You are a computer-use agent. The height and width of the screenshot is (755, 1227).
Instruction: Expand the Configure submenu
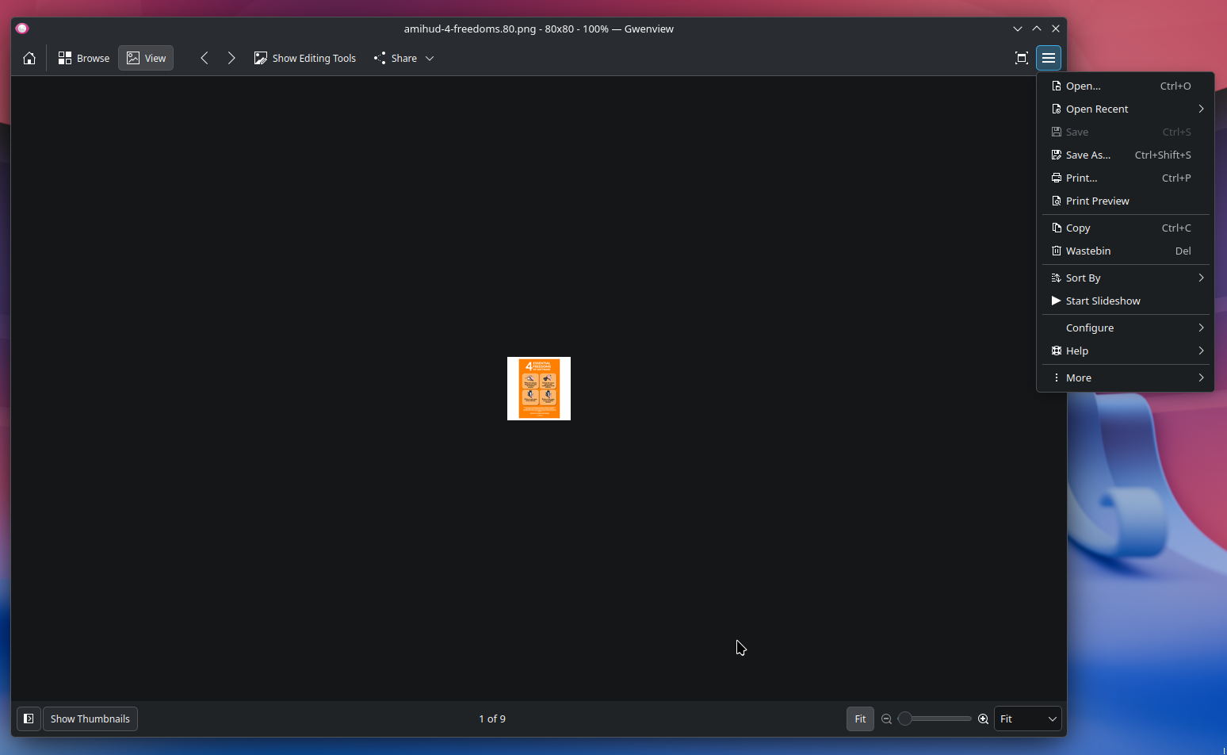point(1126,328)
